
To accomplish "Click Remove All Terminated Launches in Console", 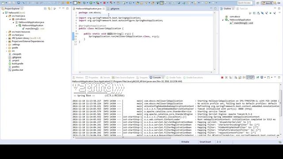I will click(230, 78).
